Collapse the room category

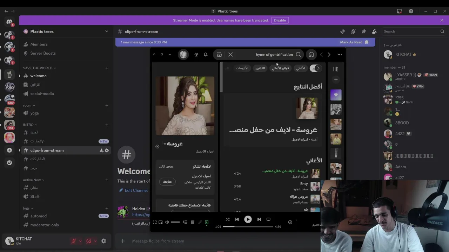[x=29, y=105]
